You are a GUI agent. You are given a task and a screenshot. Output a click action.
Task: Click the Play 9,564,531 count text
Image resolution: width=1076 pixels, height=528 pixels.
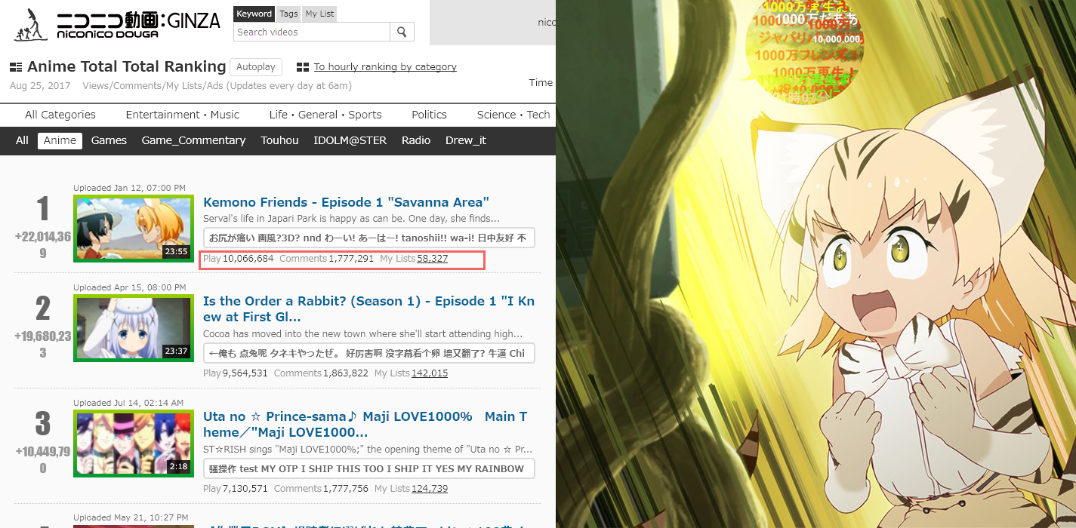click(x=236, y=373)
